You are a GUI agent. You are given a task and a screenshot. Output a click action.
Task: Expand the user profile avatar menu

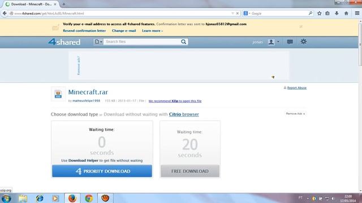(x=274, y=42)
